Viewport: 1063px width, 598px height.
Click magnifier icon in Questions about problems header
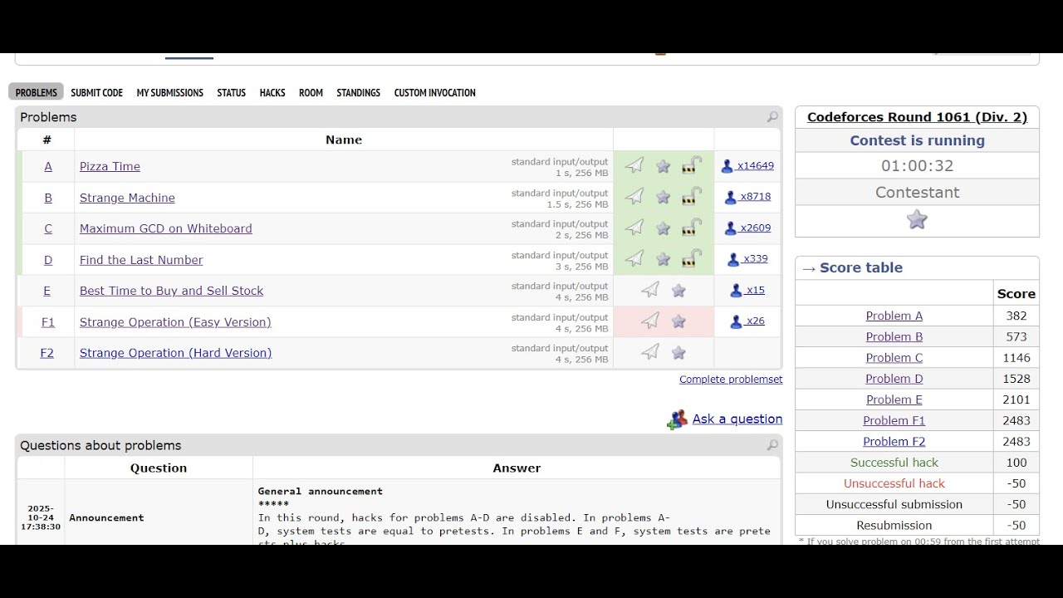(772, 445)
